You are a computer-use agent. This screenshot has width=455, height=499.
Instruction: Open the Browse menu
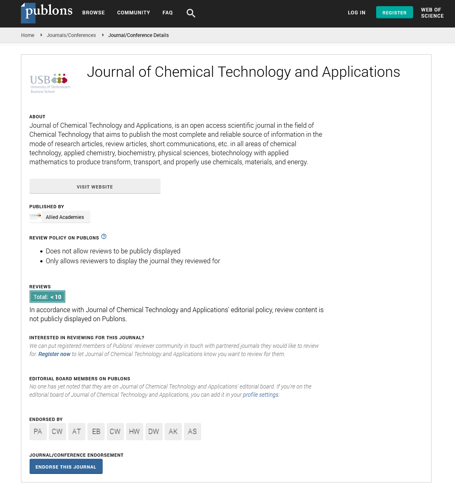coord(93,13)
